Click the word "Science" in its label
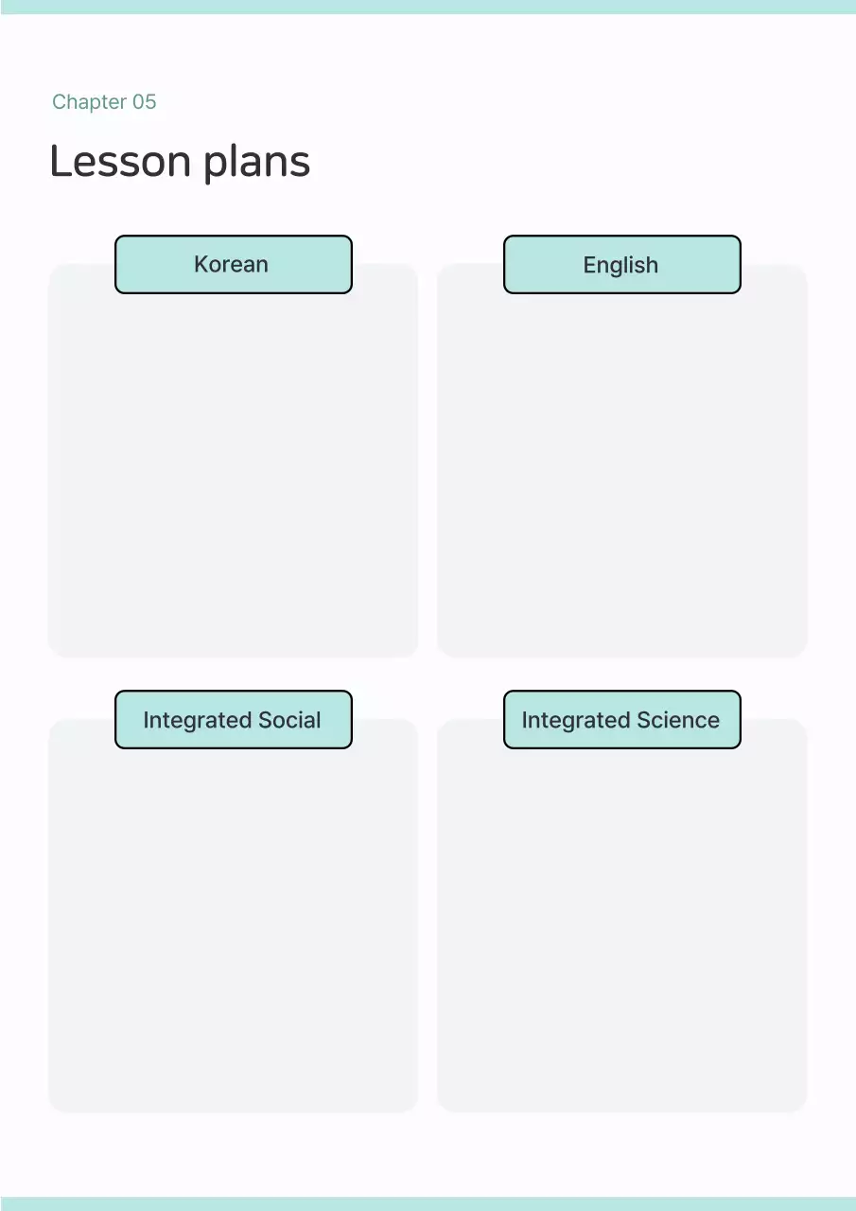Screen dimensions: 856x1211 coord(678,720)
